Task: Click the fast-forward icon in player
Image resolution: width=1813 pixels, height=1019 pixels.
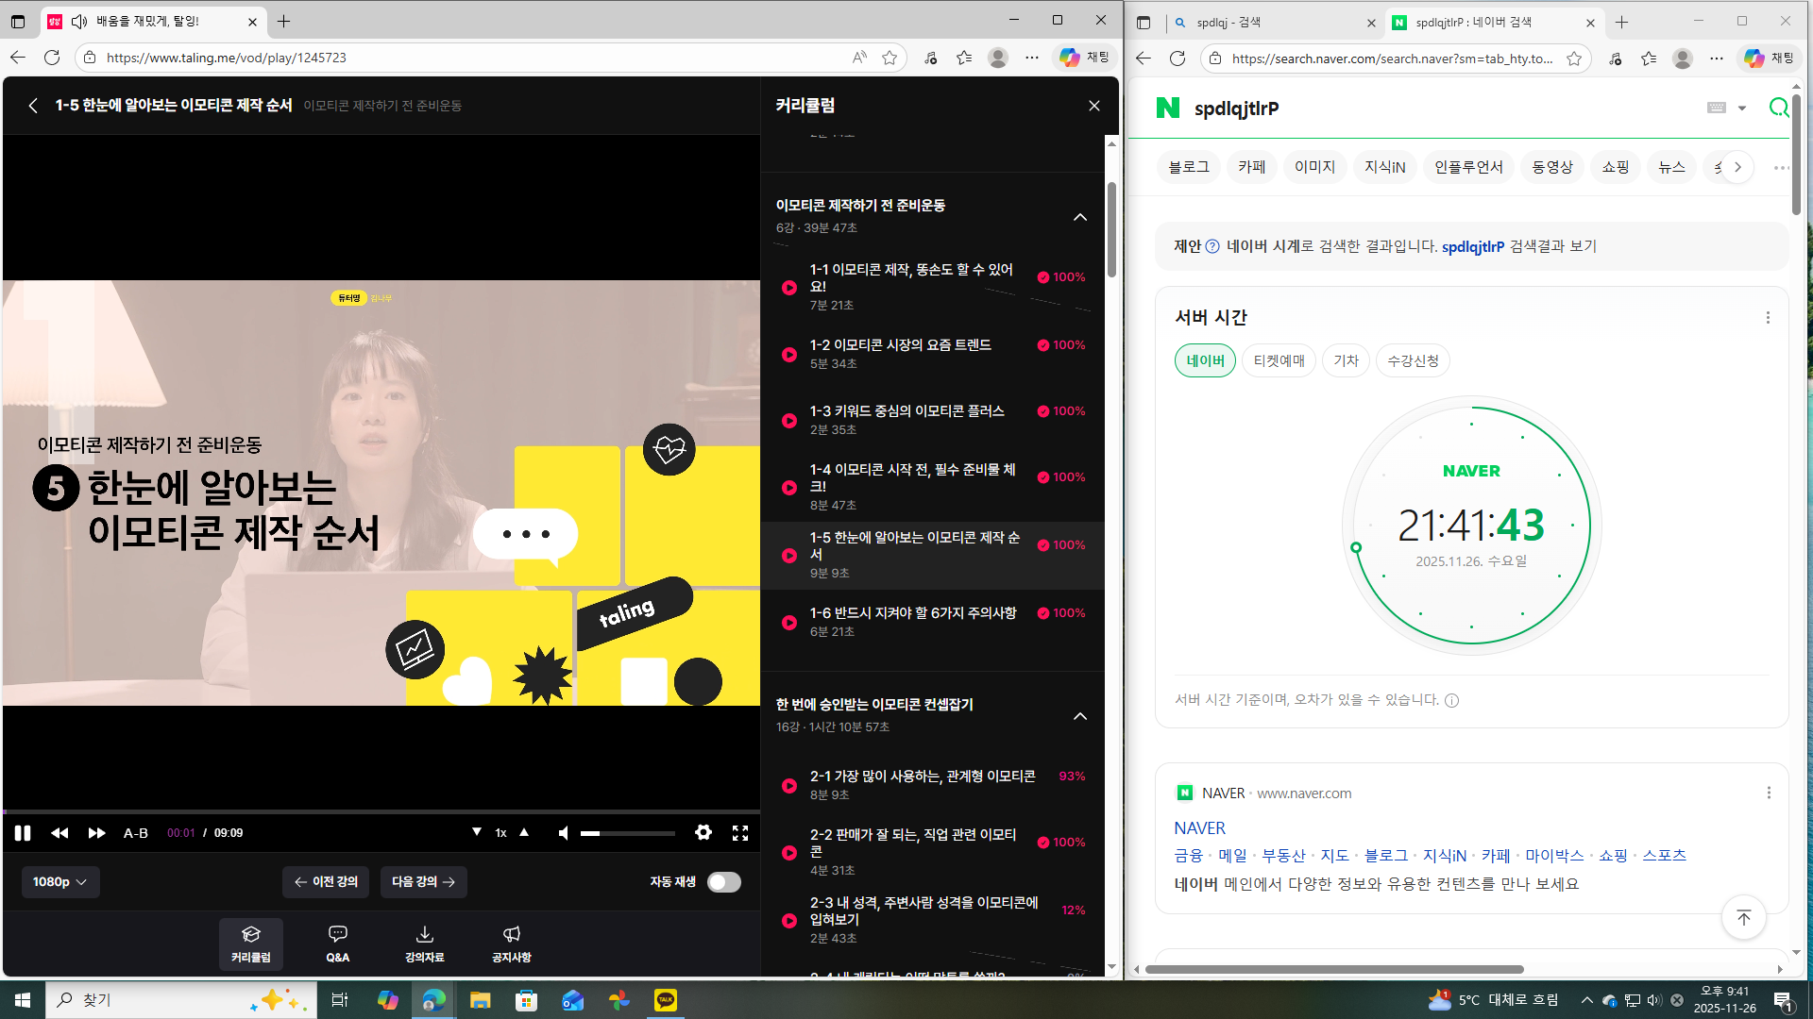Action: 96,833
